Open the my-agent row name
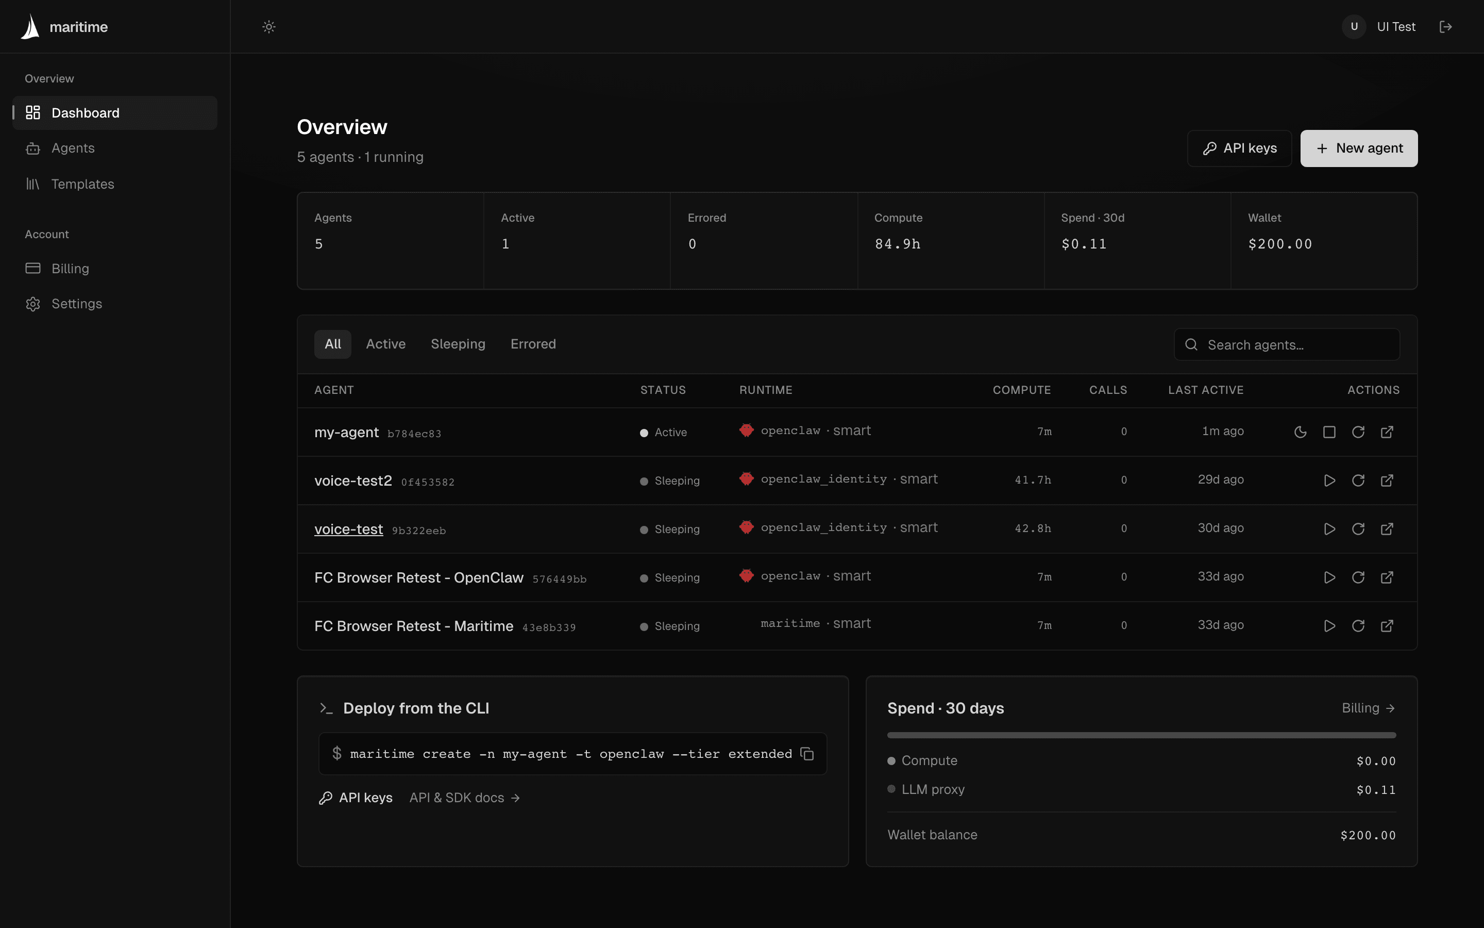Image resolution: width=1484 pixels, height=928 pixels. coord(346,432)
